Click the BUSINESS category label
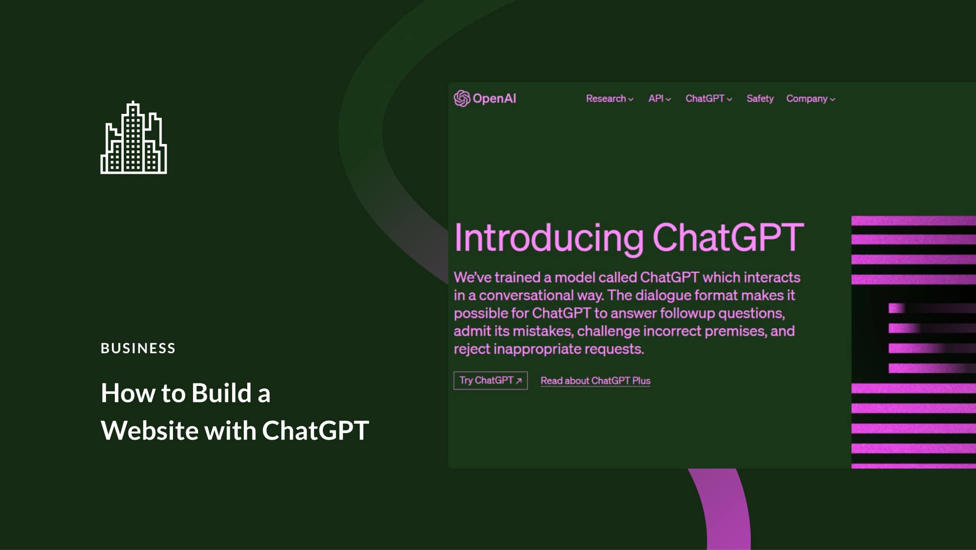Viewport: 976px width, 550px height. [138, 348]
